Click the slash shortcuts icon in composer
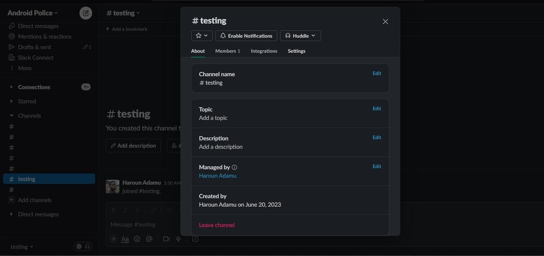 pyautogui.click(x=195, y=239)
